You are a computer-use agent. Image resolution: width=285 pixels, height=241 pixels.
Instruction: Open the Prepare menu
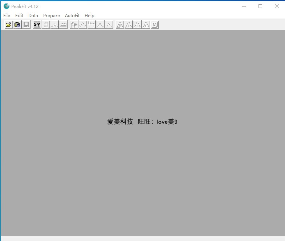point(52,16)
